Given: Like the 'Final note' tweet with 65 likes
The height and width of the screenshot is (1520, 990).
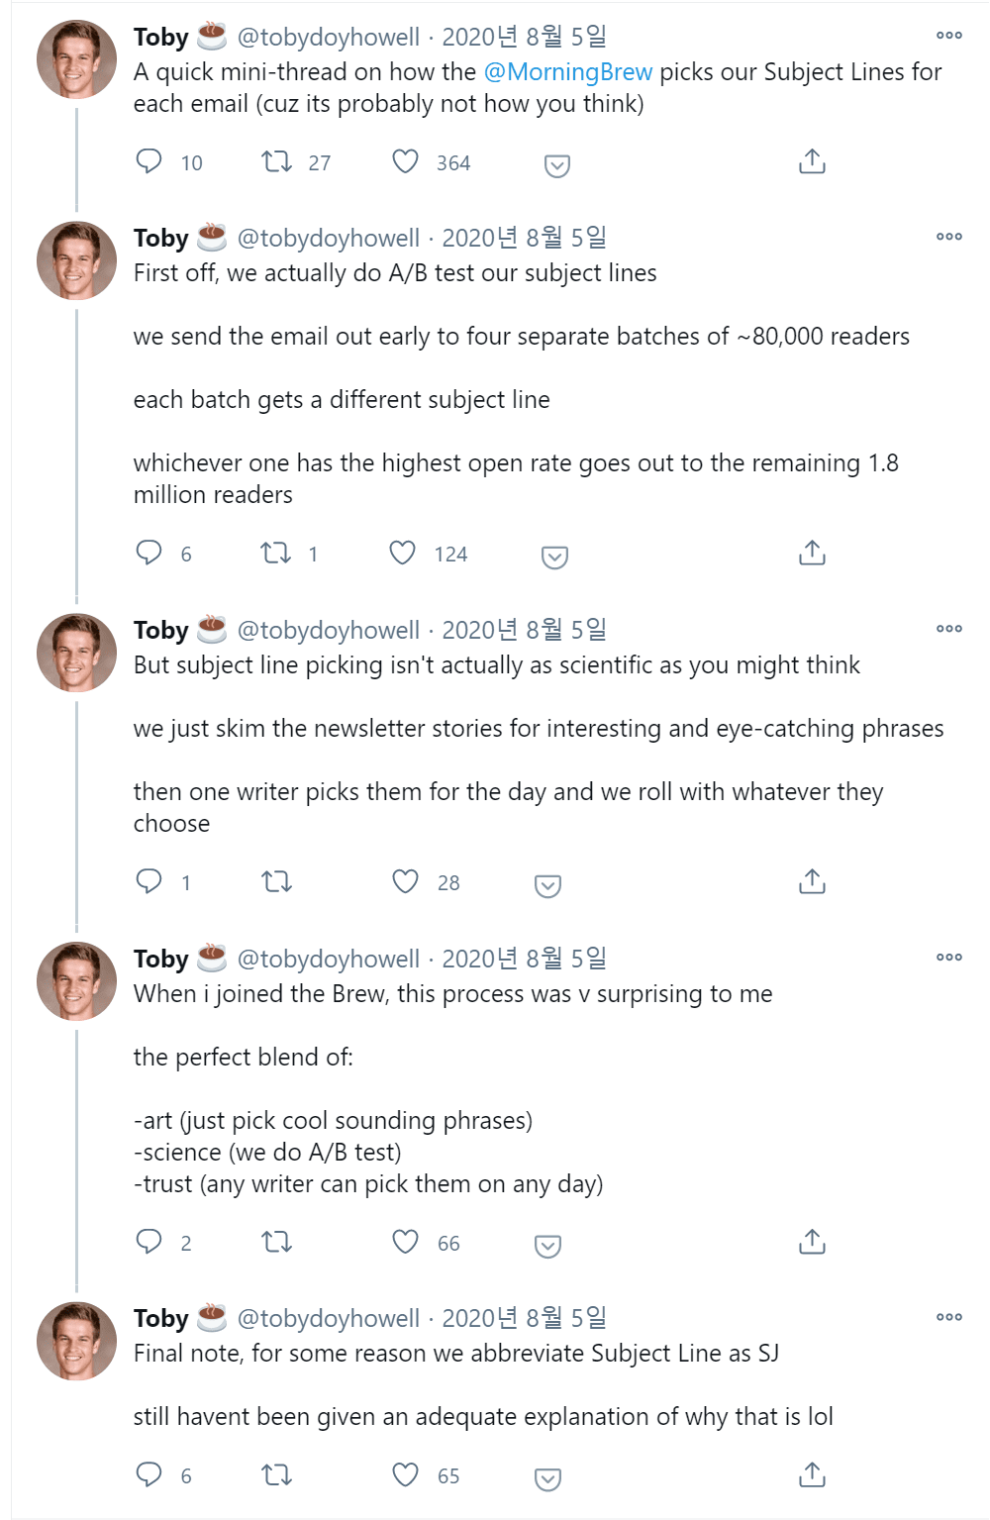Looking at the screenshot, I should tap(406, 1474).
